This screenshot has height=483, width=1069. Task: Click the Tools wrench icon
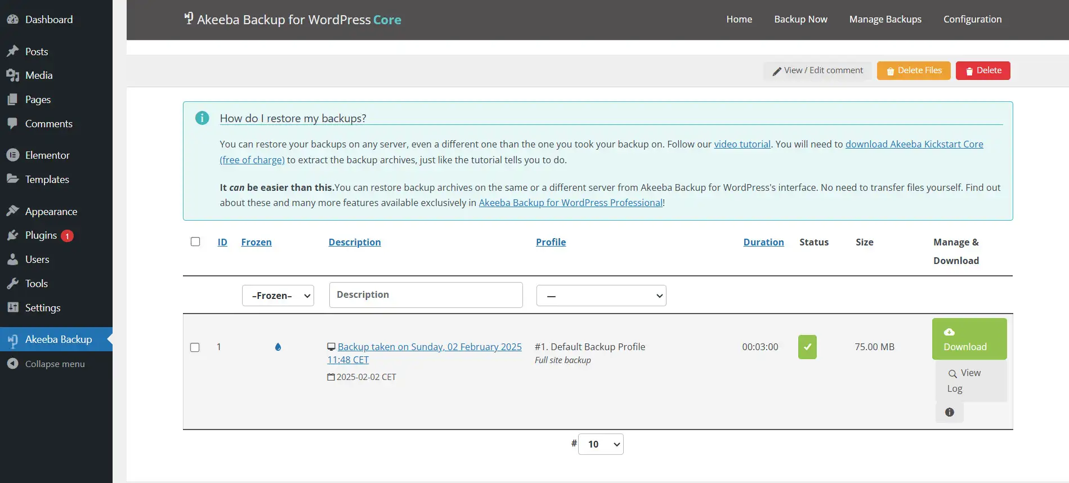(12, 283)
